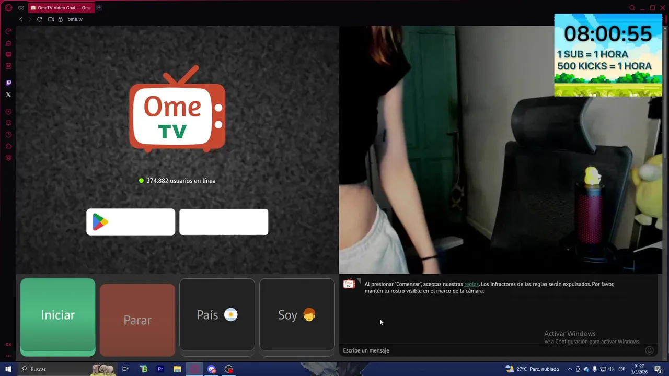Open clock showing 01:27
The image size is (669, 376).
point(639,369)
